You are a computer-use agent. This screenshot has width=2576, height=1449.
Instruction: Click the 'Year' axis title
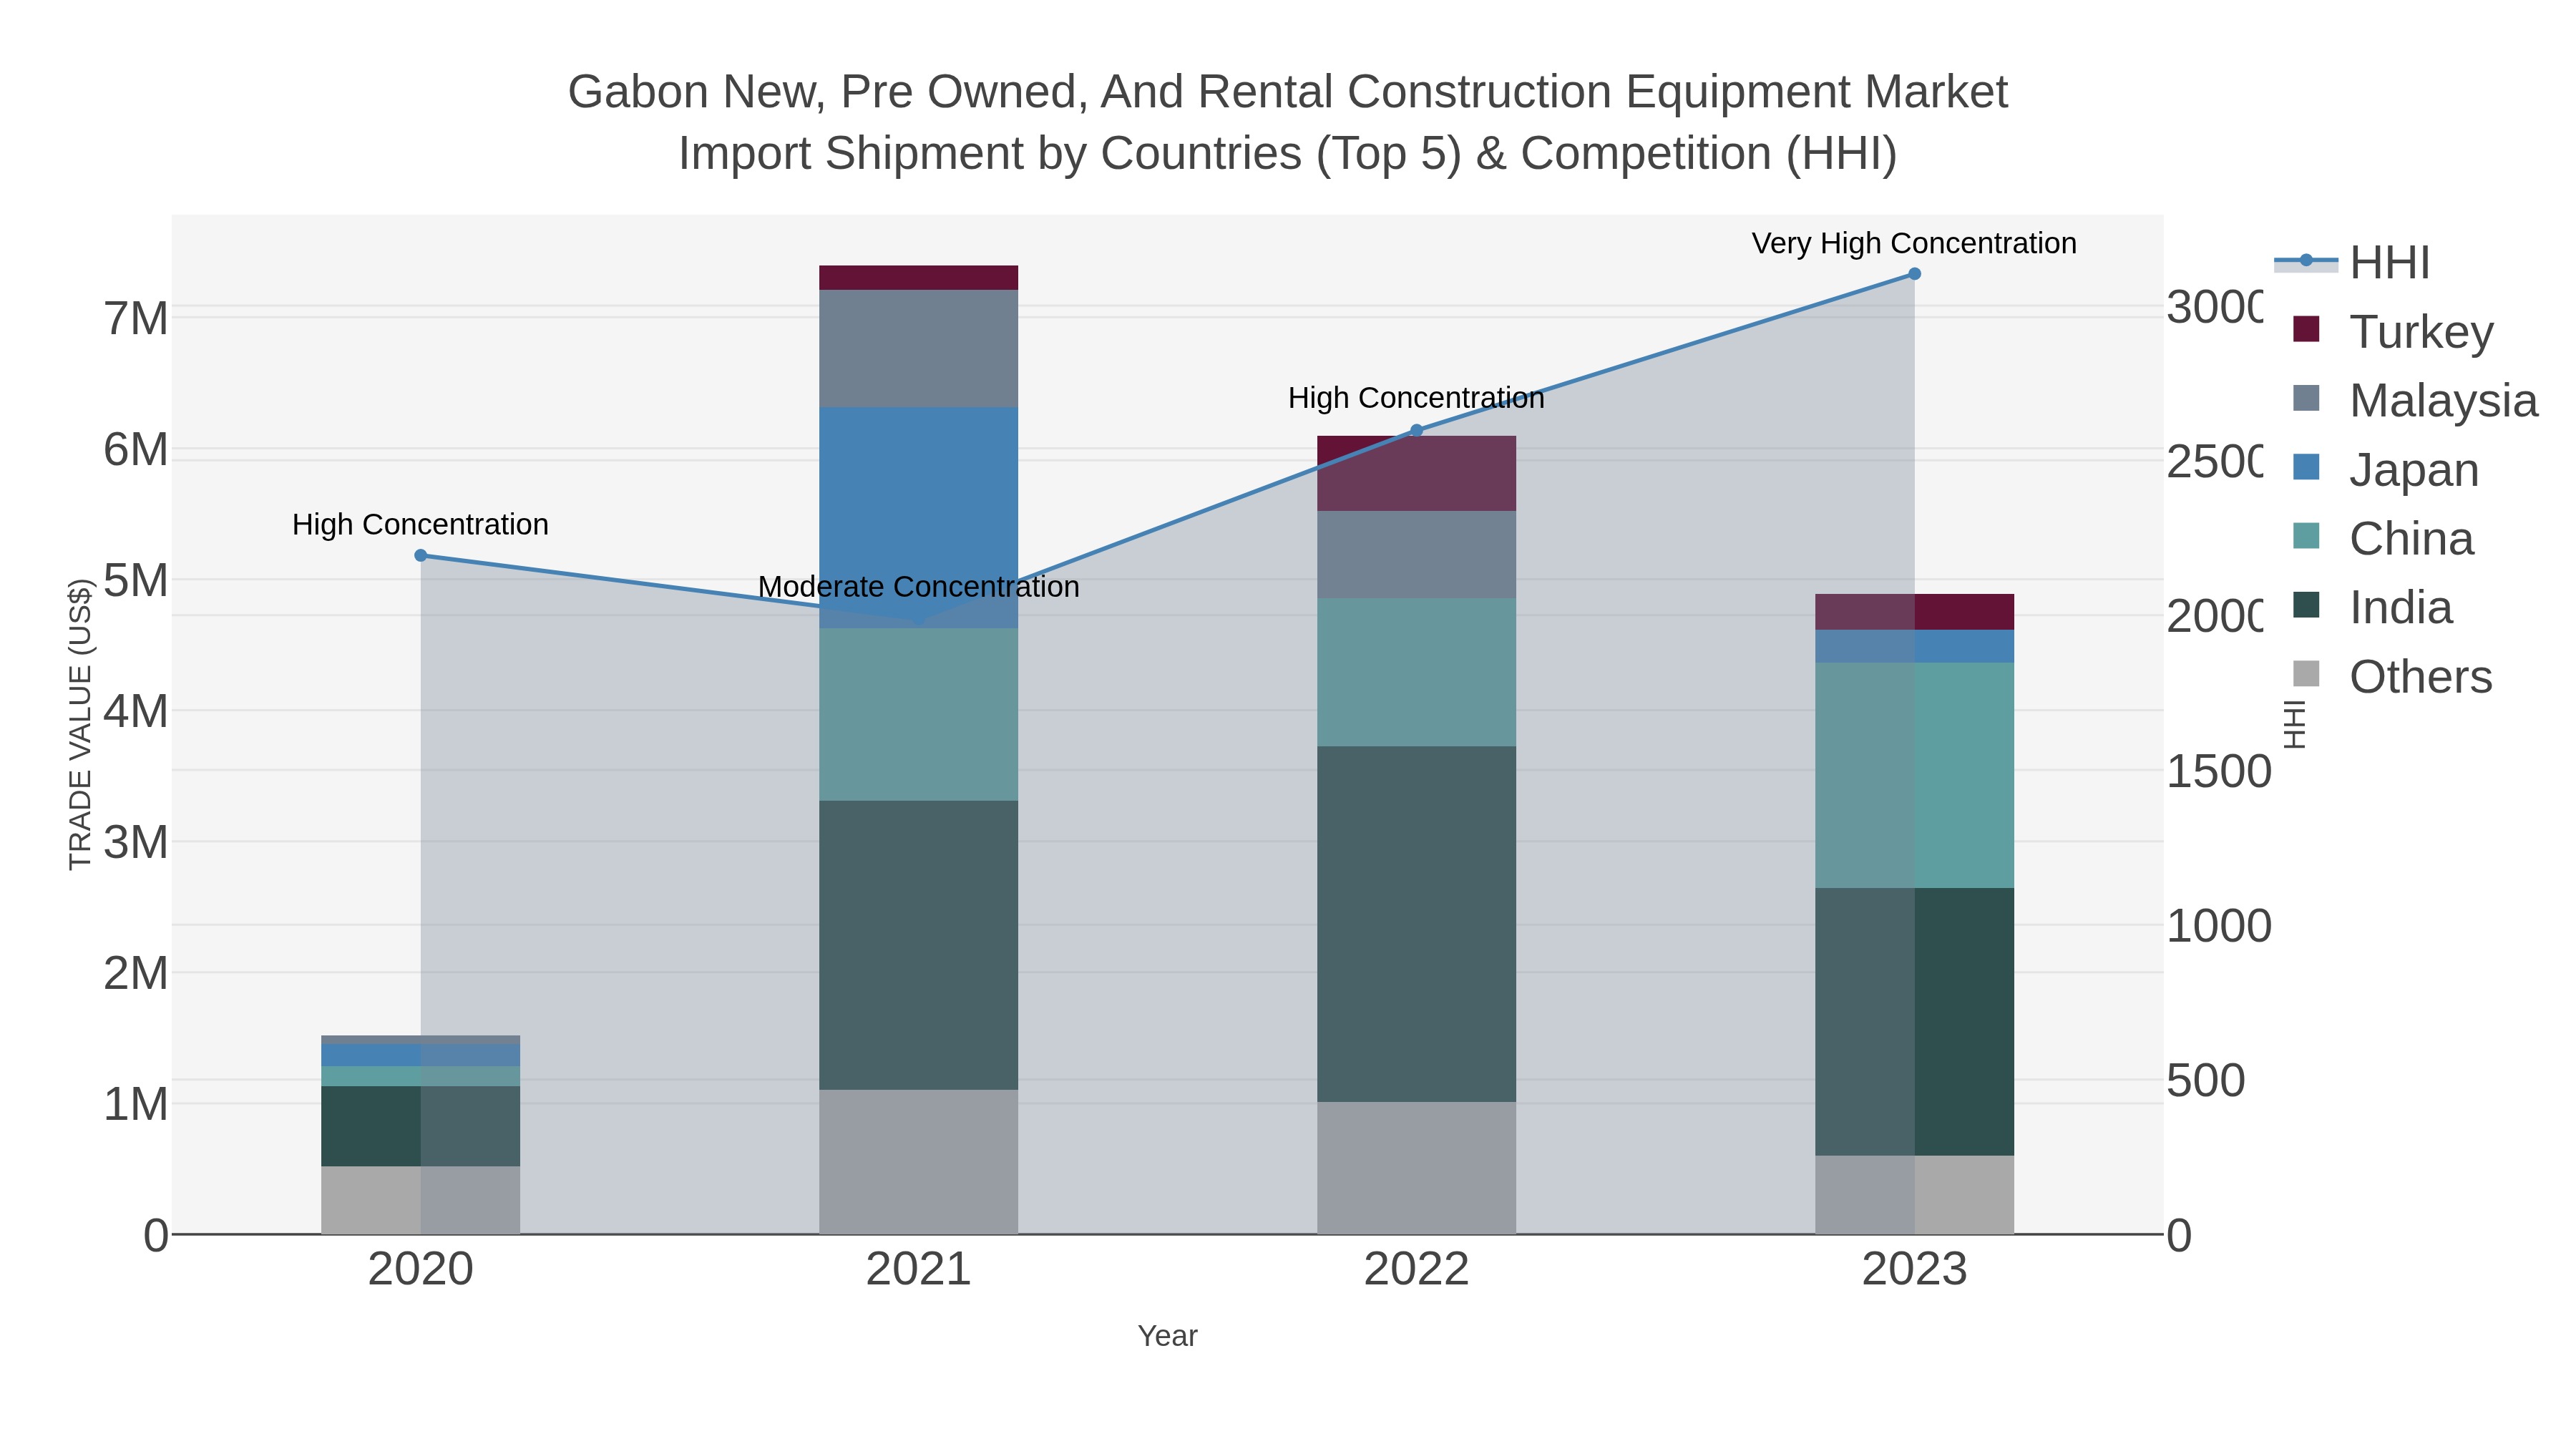coord(1167,1336)
